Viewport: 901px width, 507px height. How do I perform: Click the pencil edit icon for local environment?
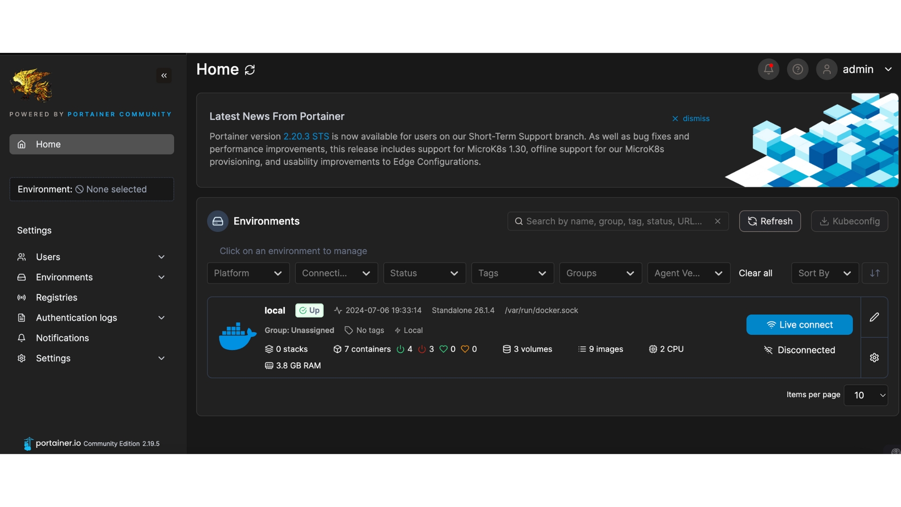[x=874, y=317]
